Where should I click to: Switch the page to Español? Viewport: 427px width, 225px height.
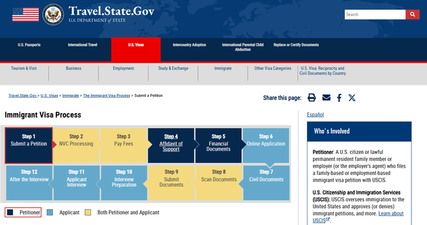(315, 114)
